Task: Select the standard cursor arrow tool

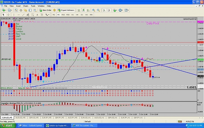Action: [4, 15]
